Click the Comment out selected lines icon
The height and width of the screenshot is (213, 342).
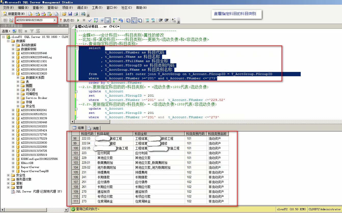[x=148, y=20]
